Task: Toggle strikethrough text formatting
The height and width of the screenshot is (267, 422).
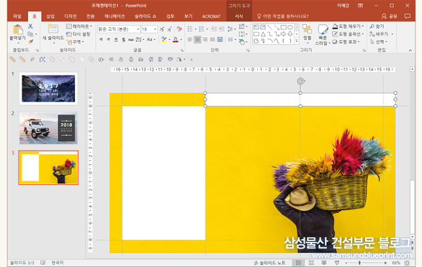Action: [x=131, y=39]
